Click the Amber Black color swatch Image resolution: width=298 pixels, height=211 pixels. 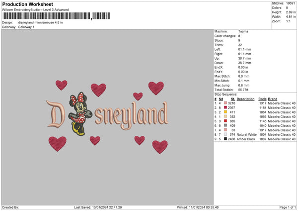[x=225, y=139]
